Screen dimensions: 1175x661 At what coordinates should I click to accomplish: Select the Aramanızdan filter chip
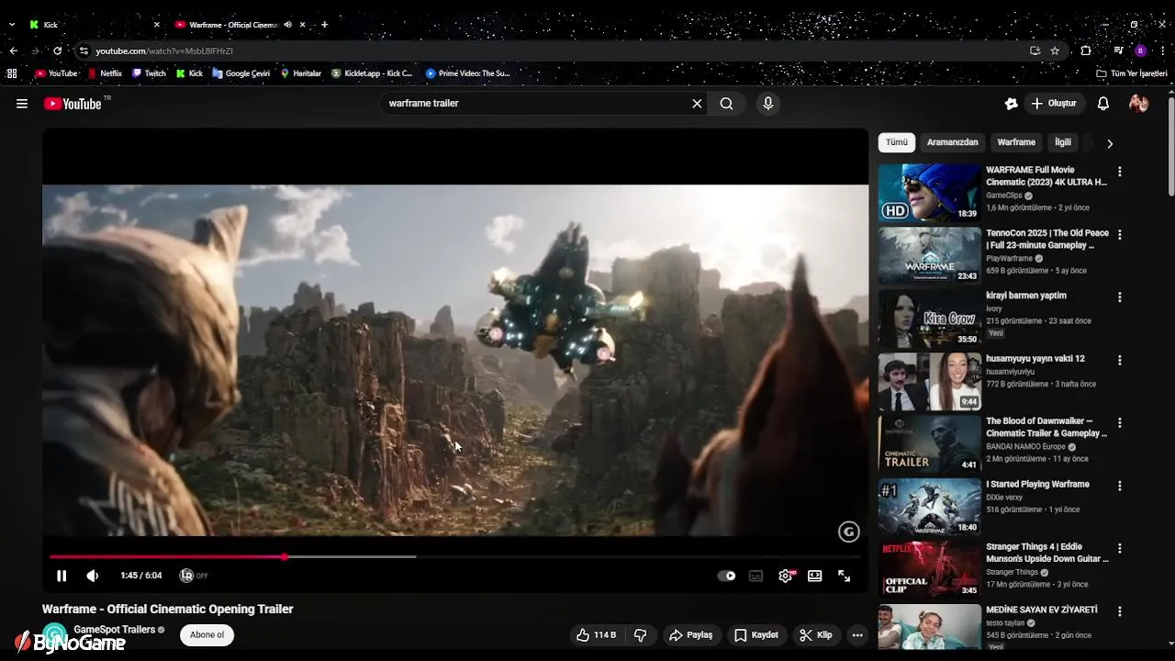pyautogui.click(x=952, y=142)
